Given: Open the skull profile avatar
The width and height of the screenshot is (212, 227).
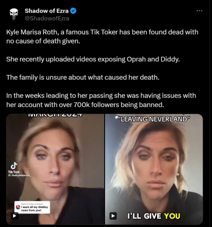Looking at the screenshot, I should point(14,15).
